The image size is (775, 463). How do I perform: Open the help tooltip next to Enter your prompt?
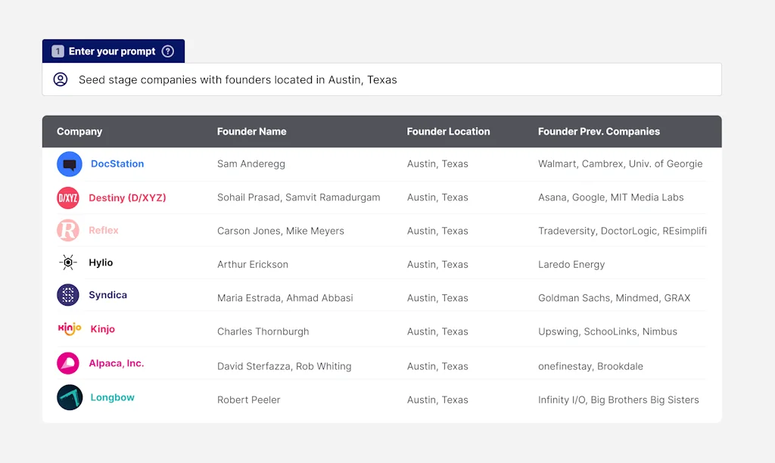(168, 51)
